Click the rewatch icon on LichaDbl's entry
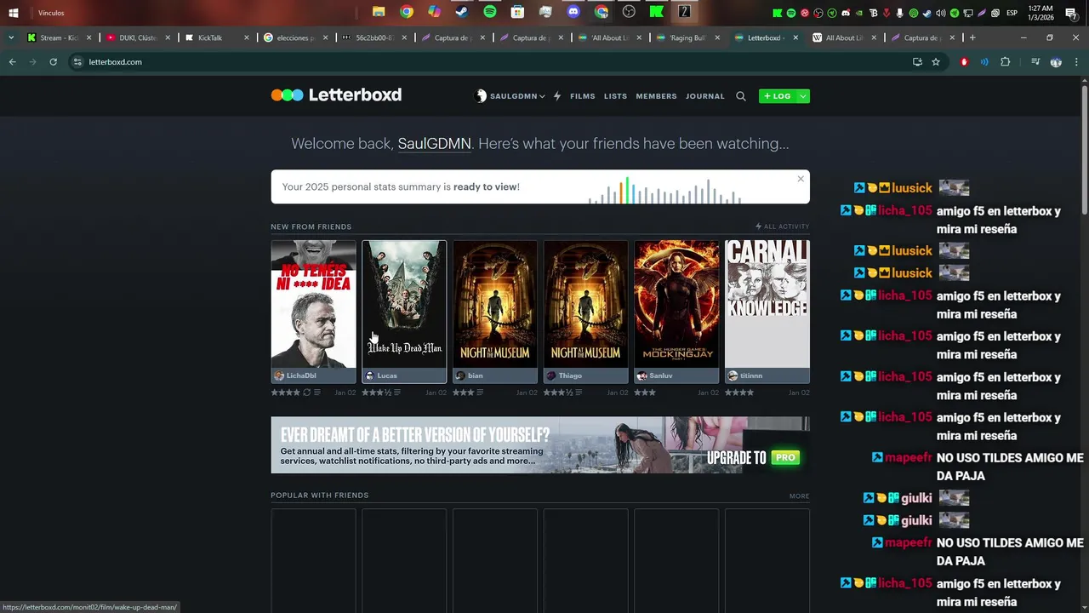 tap(307, 392)
